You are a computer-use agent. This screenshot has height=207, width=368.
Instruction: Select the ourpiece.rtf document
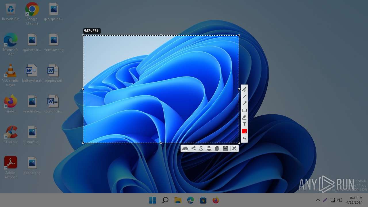tap(53, 74)
